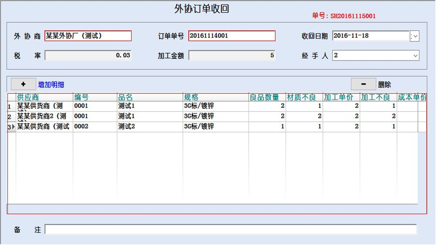Screen dimensions: 436x245
Task: Click the 品名 column header
Action: pos(122,97)
